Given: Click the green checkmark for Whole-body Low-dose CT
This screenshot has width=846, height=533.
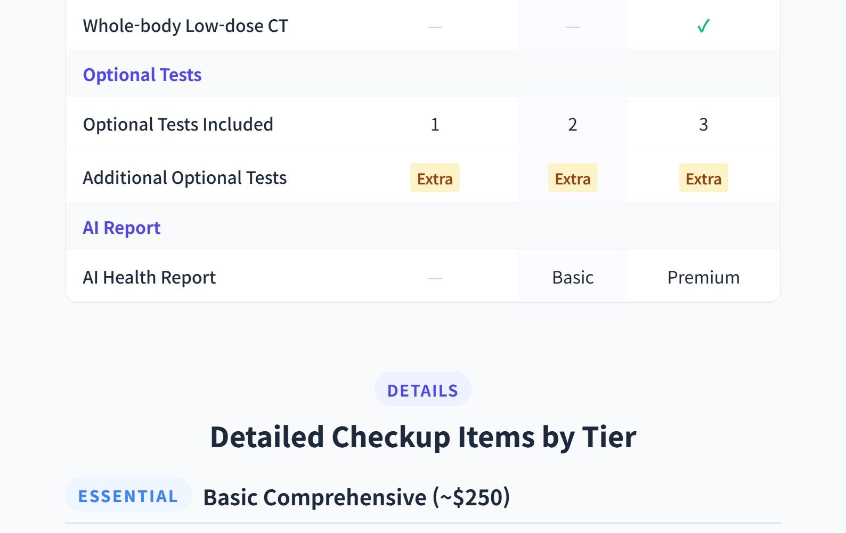Looking at the screenshot, I should click(703, 26).
